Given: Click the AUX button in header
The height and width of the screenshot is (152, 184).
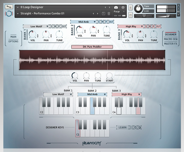Looking at the screenshot, I should 178,12.
